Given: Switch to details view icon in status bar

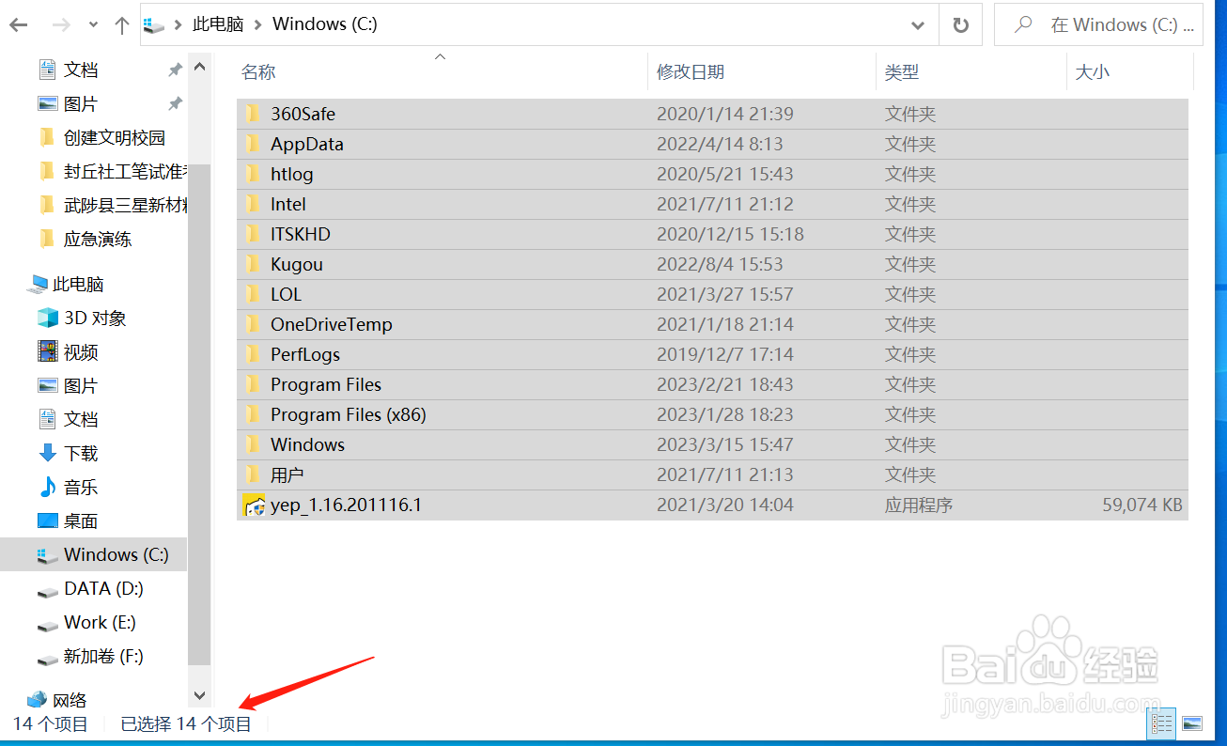Looking at the screenshot, I should (x=1163, y=723).
